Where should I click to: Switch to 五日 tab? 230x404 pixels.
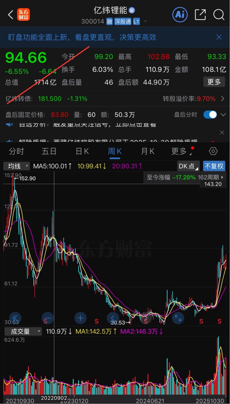(49, 151)
